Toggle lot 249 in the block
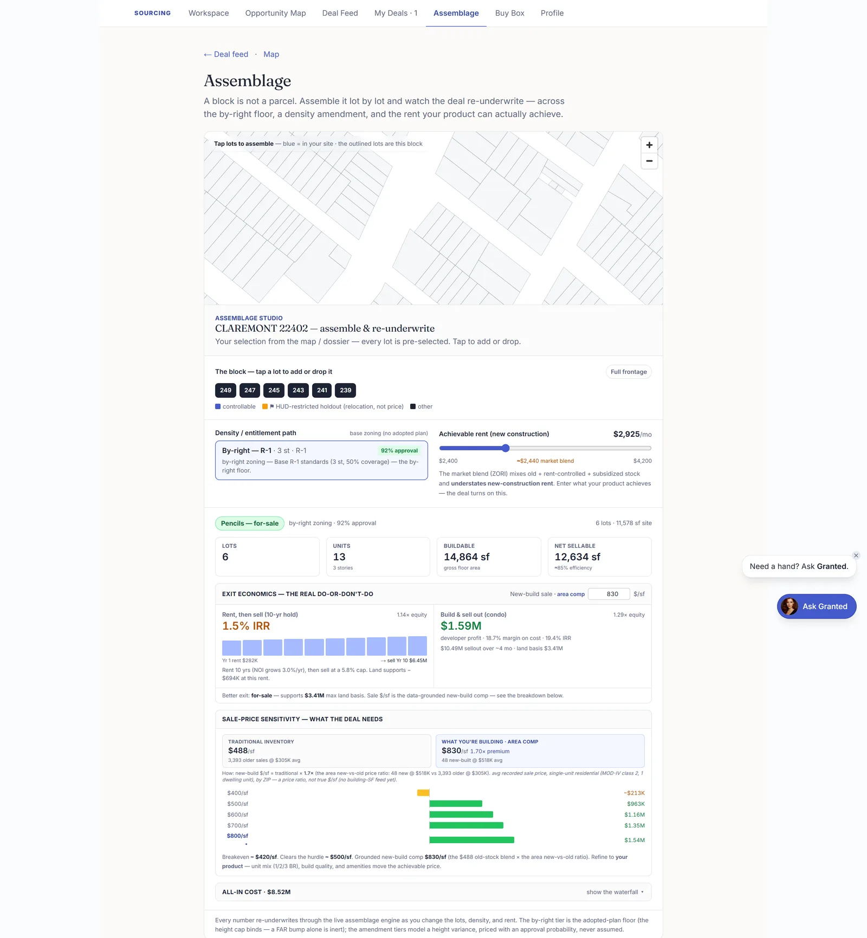Viewport: 867px width, 938px height. 225,390
